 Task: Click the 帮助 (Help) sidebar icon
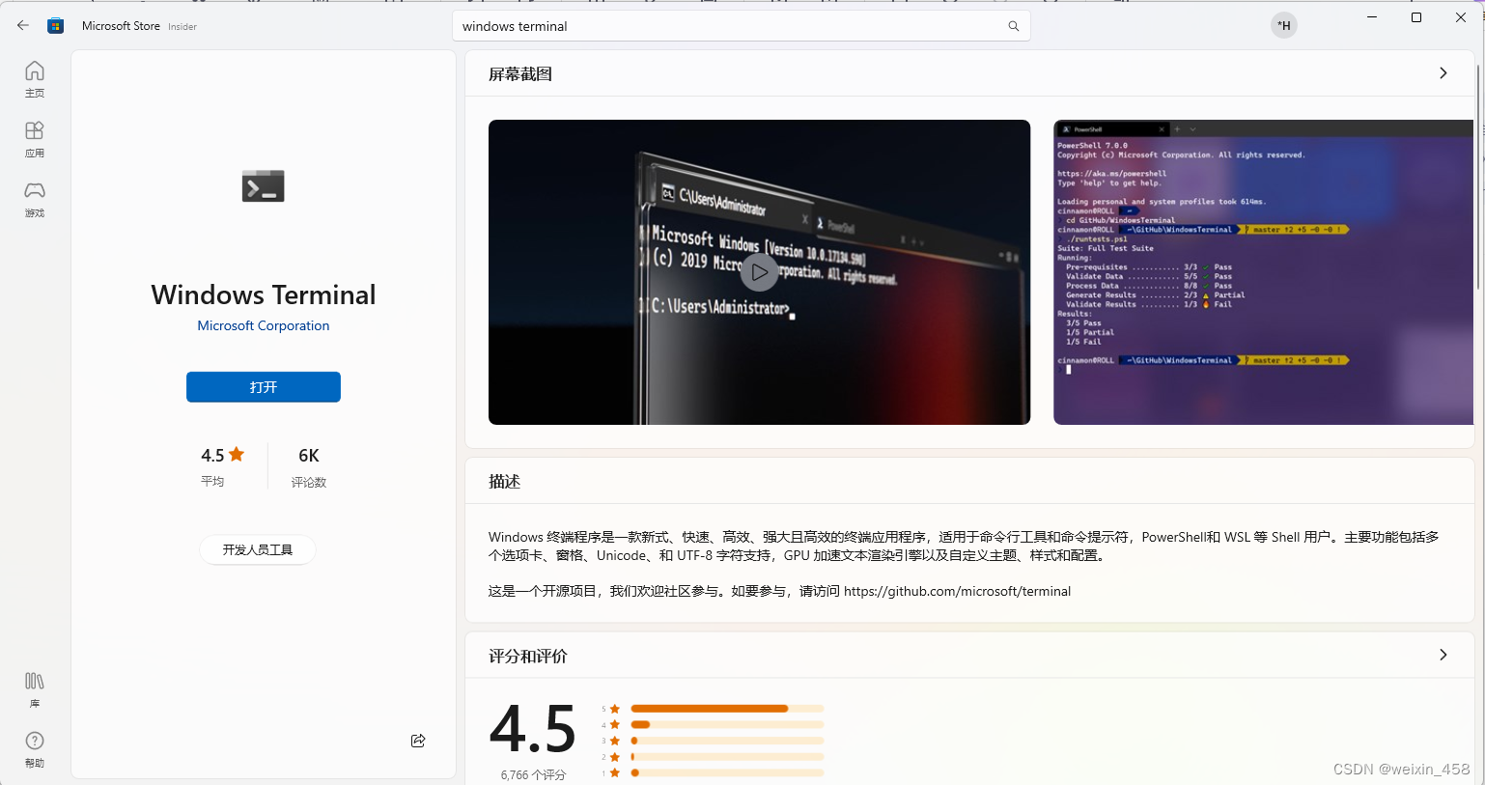pyautogui.click(x=34, y=746)
